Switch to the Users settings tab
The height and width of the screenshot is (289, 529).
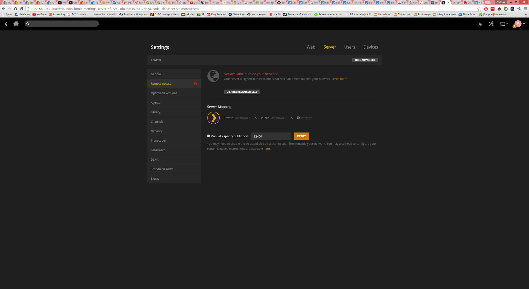pyautogui.click(x=349, y=47)
